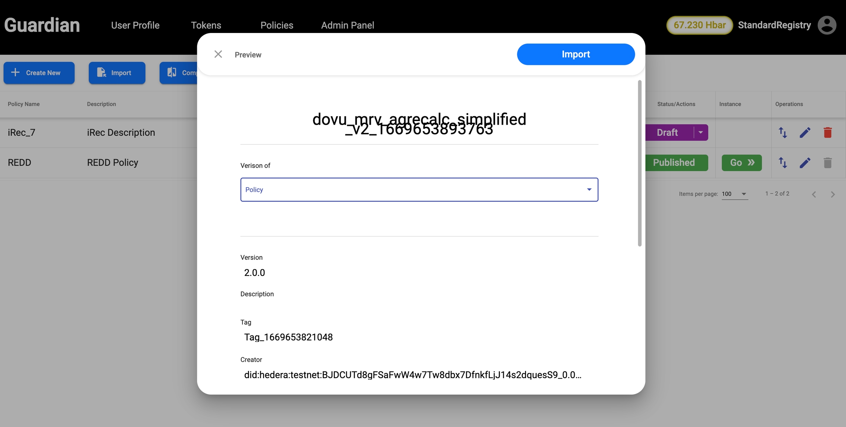Go to the Tokens menu
Image resolution: width=846 pixels, height=427 pixels.
coord(206,25)
